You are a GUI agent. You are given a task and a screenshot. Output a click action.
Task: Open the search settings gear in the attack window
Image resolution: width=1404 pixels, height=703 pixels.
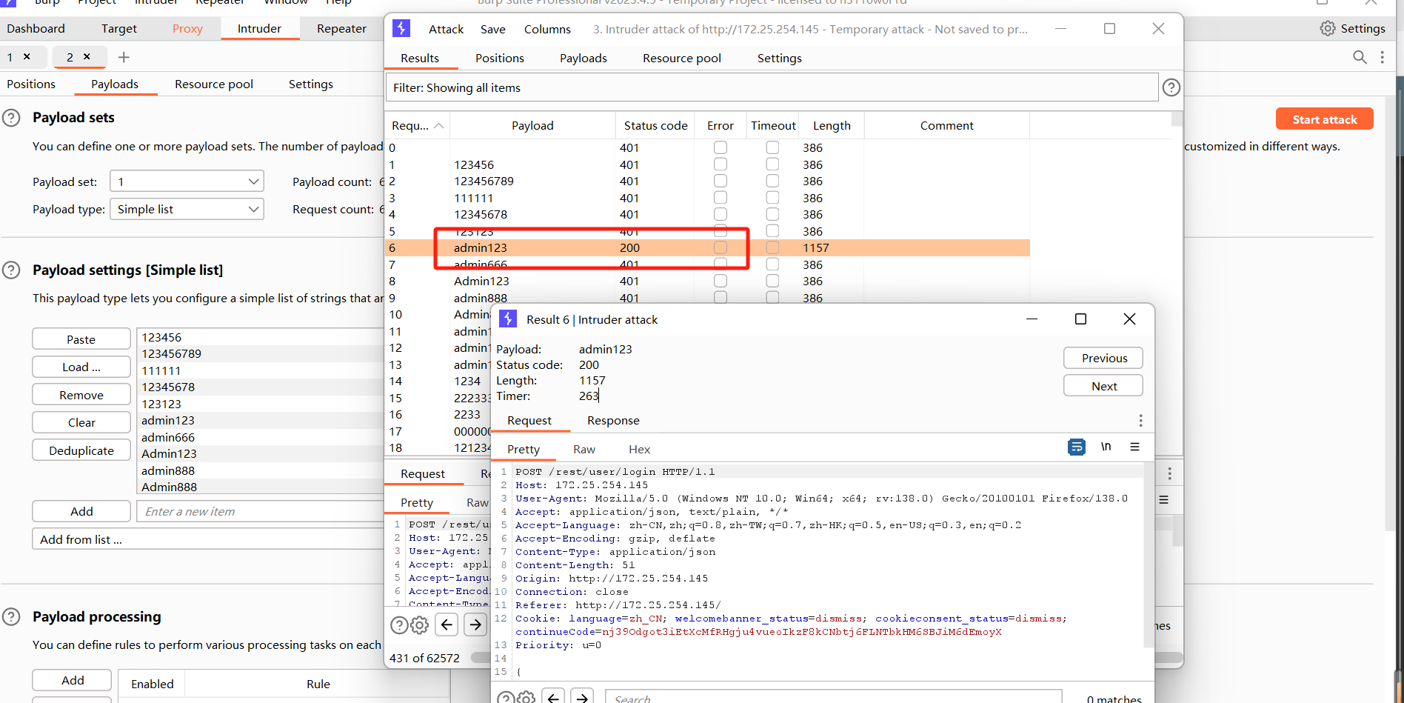pyautogui.click(x=420, y=625)
